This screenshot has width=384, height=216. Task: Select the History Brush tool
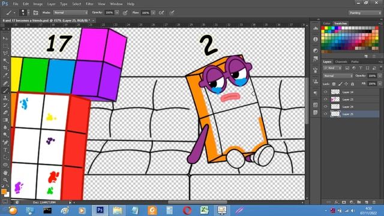5,106
